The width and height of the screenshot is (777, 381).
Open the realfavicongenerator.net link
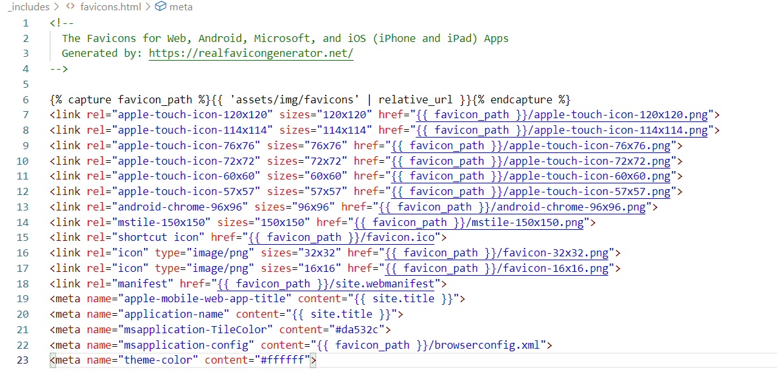(251, 54)
